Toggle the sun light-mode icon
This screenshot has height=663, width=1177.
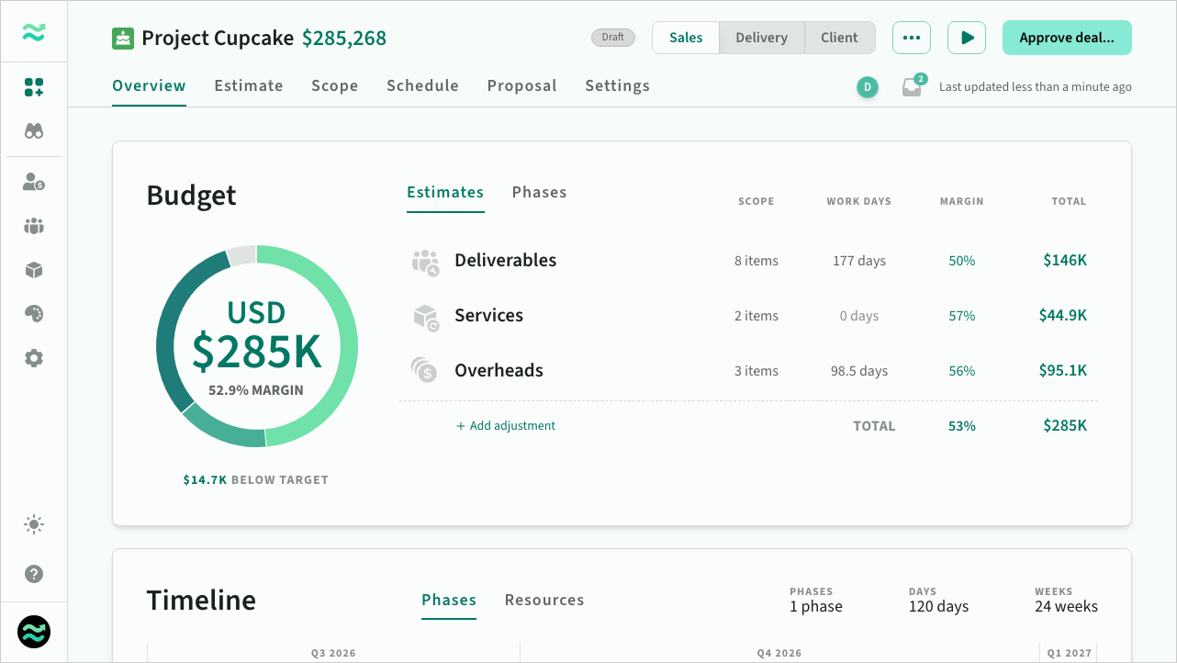click(34, 525)
